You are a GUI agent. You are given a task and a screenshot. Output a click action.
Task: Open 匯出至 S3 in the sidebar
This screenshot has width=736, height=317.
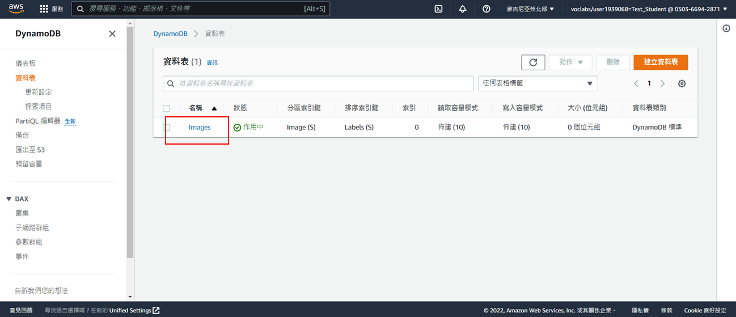coord(30,150)
